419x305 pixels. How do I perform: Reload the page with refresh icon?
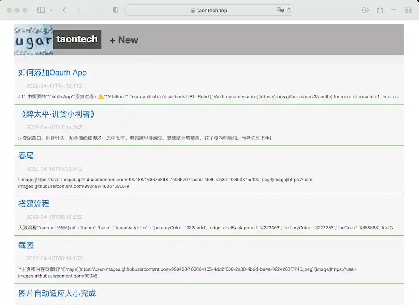pos(289,10)
